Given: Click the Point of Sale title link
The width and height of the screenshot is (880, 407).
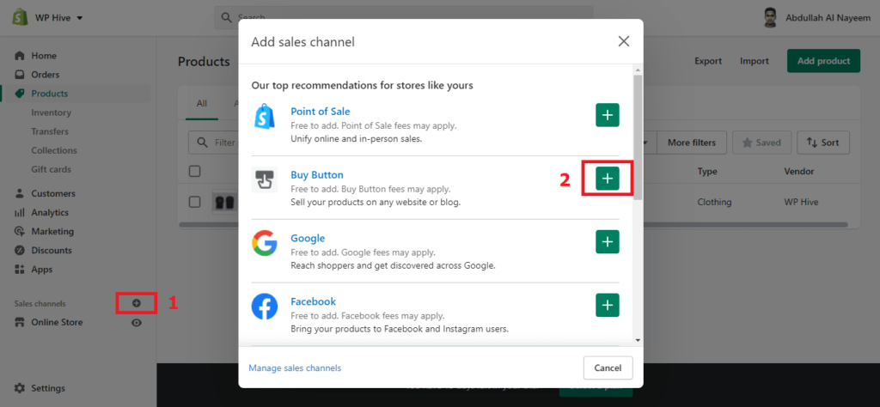Looking at the screenshot, I should (x=320, y=112).
